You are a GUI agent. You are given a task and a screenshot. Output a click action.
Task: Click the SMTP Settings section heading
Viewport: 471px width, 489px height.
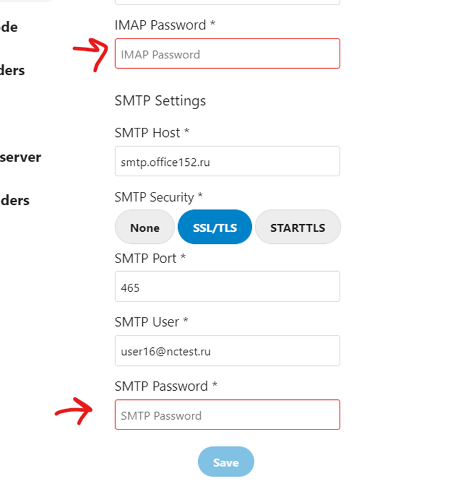coord(160,101)
